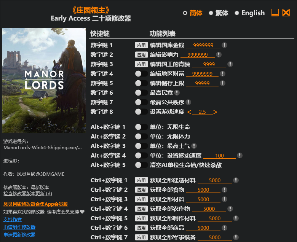Click info icon beside 最高民意
The image size is (297, 242).
pos(177,93)
